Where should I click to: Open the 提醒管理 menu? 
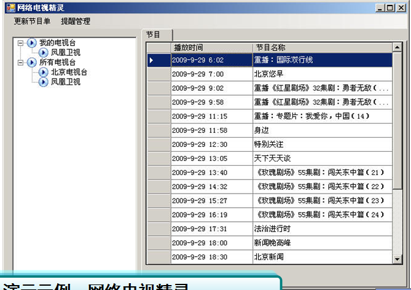coord(76,21)
